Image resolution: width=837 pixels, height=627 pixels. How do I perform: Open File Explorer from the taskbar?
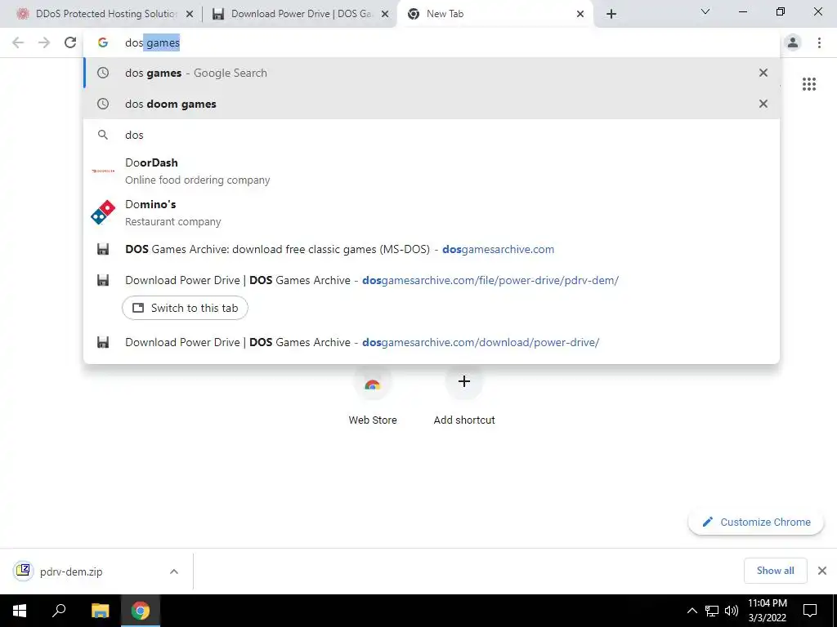tap(101, 611)
